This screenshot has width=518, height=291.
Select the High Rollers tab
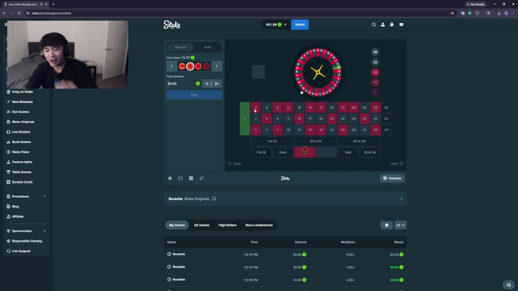coord(227,225)
